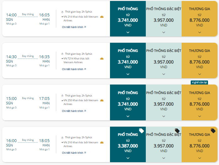The height and width of the screenshot is (165, 219).
Task: Click price tag icon on 16:00 Thương Gia fare
Action: pyautogui.click(x=213, y=131)
